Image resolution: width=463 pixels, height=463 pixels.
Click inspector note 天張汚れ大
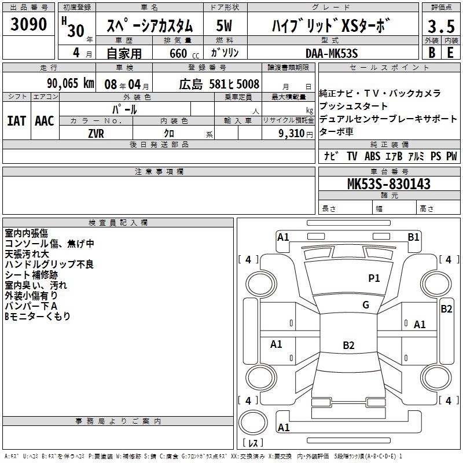click(27, 254)
